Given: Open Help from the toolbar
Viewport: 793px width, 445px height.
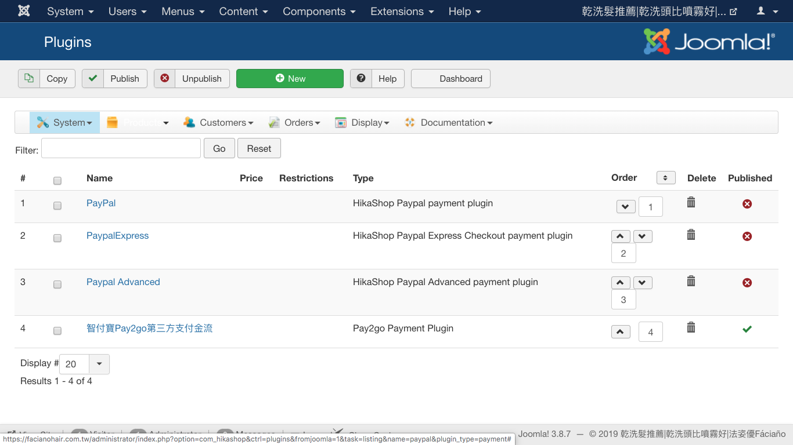Looking at the screenshot, I should coord(377,78).
